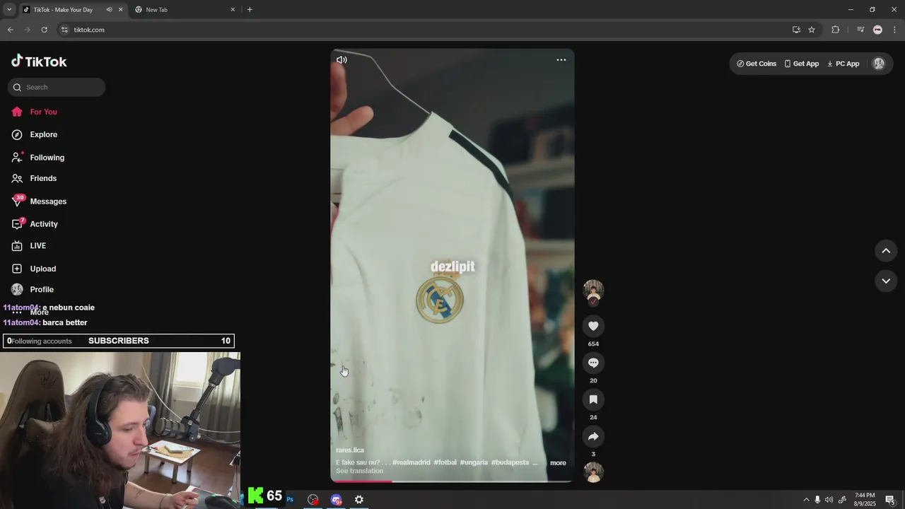Show hidden system tray icons

[x=806, y=500]
